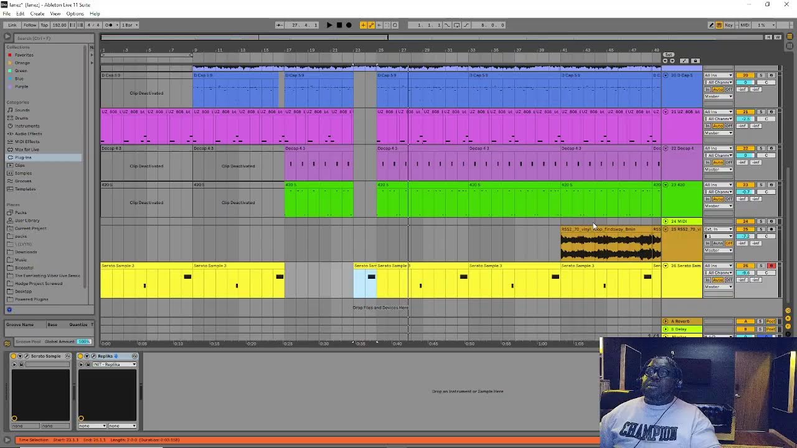Screen dimensions: 797x448
Task: Open the Options menu
Action: (x=75, y=14)
